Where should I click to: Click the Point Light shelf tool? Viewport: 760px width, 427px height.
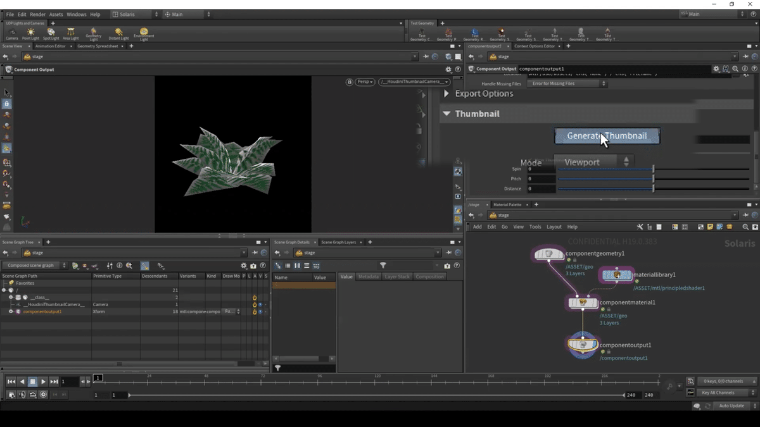click(x=30, y=33)
